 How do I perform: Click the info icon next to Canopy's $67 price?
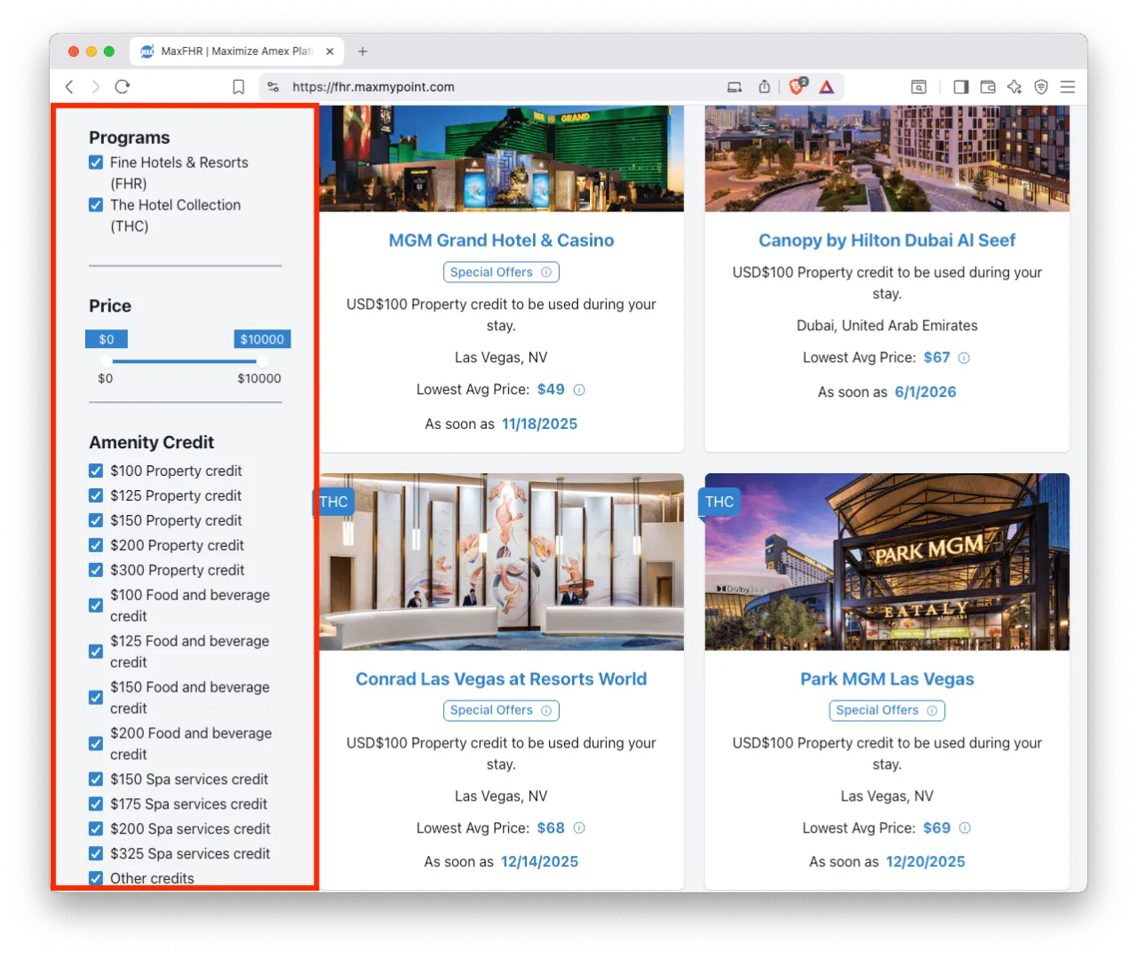[966, 357]
